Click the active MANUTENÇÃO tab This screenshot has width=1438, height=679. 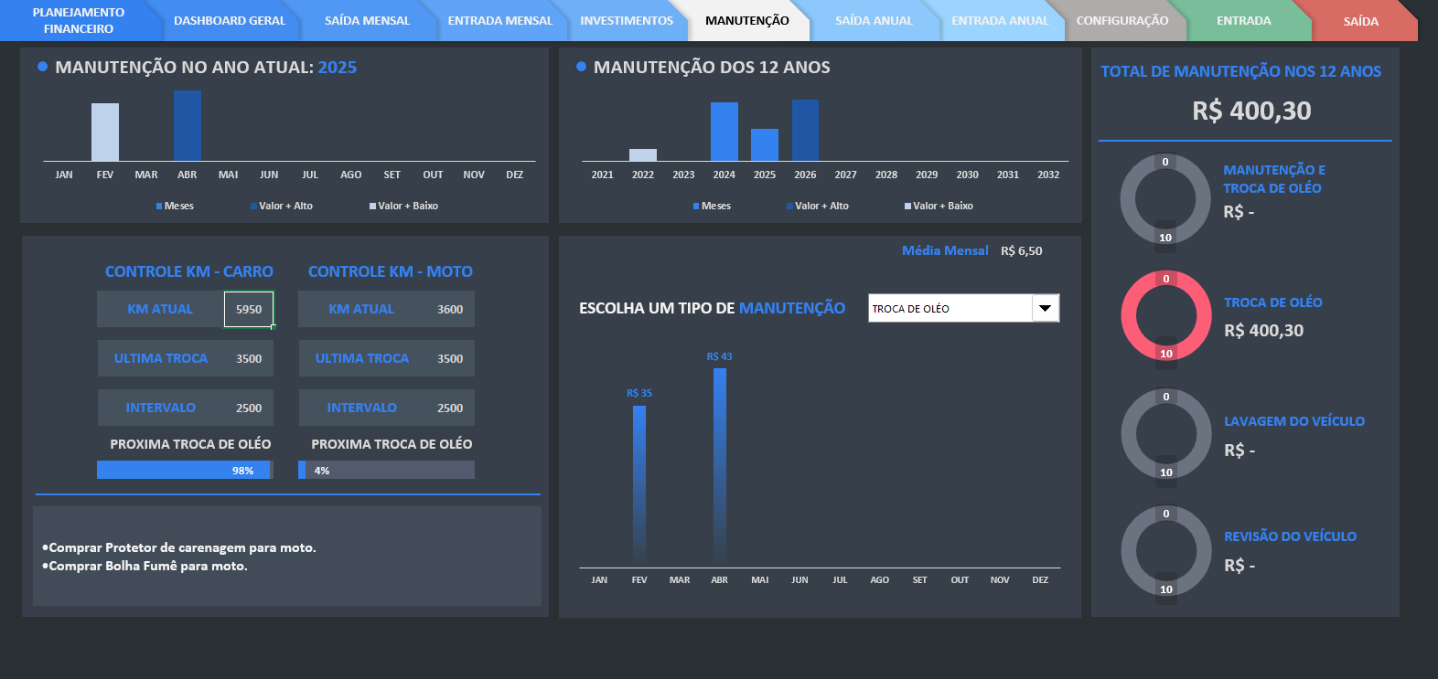[x=747, y=20]
